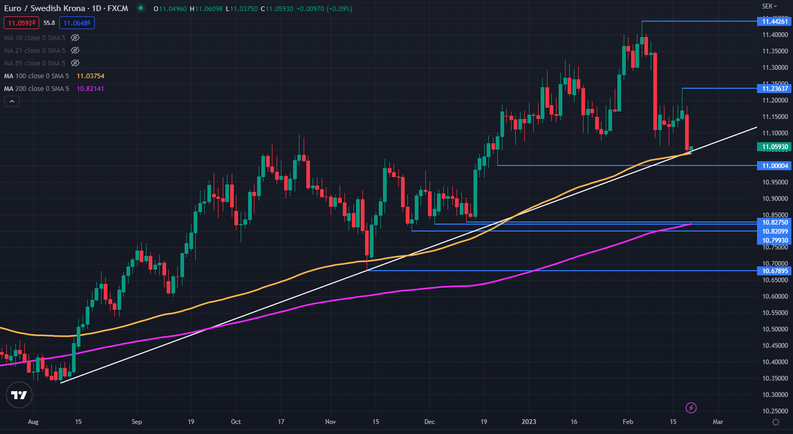
Task: Click the Feb label on time axis
Action: [628, 422]
